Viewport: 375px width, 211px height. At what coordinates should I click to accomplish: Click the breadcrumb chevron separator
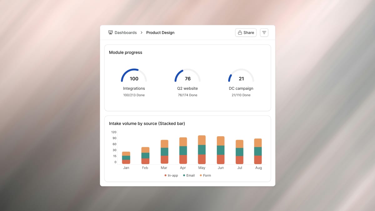[x=142, y=33]
